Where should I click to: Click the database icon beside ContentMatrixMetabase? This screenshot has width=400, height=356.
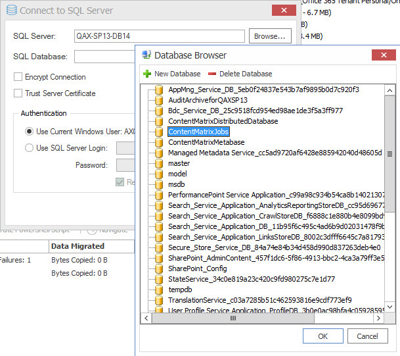click(x=159, y=142)
